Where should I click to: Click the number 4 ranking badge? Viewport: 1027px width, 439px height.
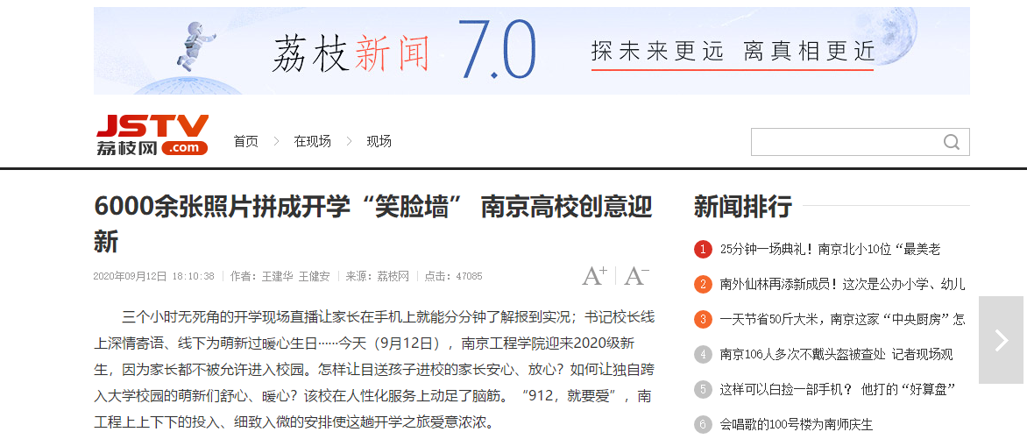coord(703,355)
